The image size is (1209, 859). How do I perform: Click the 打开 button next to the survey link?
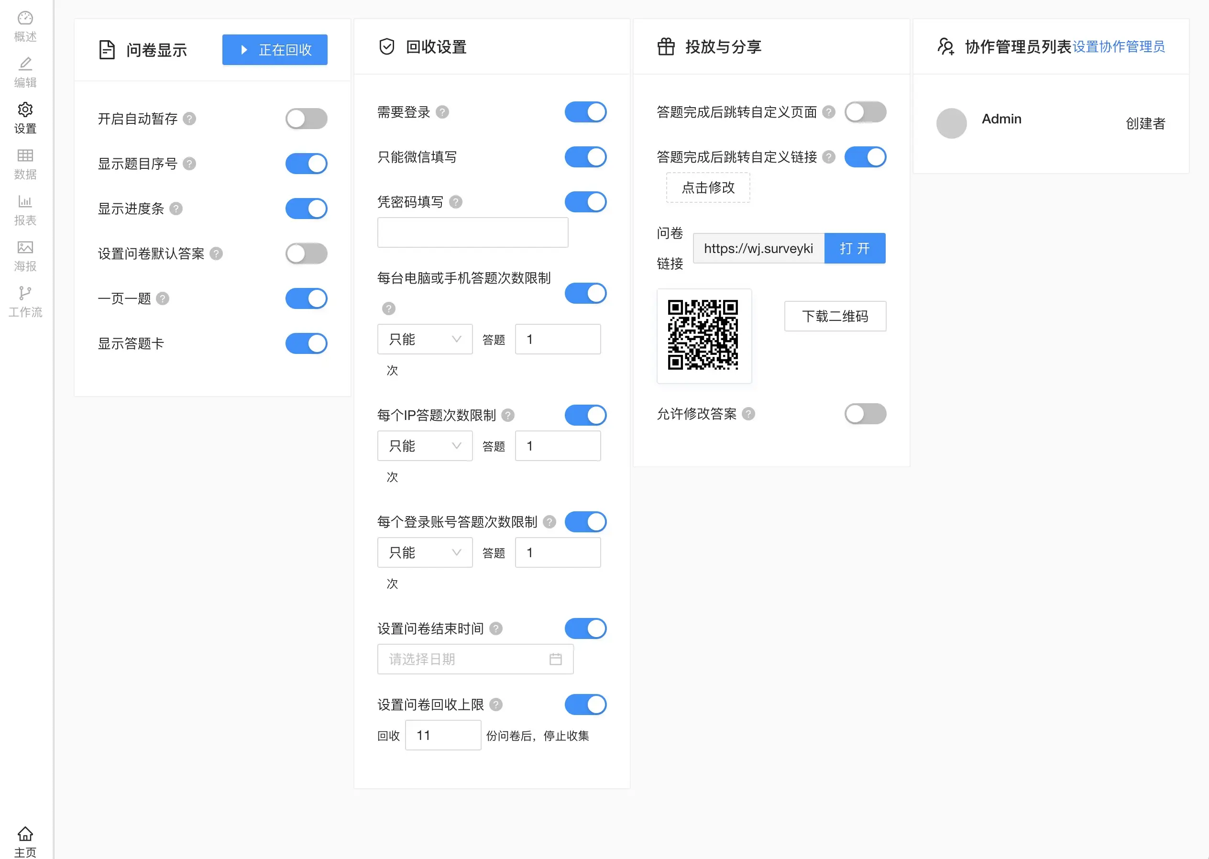(x=854, y=248)
